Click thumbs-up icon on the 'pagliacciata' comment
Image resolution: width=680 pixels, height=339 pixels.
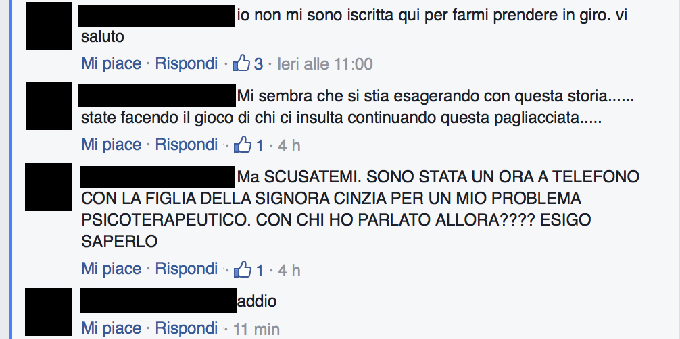point(243,145)
